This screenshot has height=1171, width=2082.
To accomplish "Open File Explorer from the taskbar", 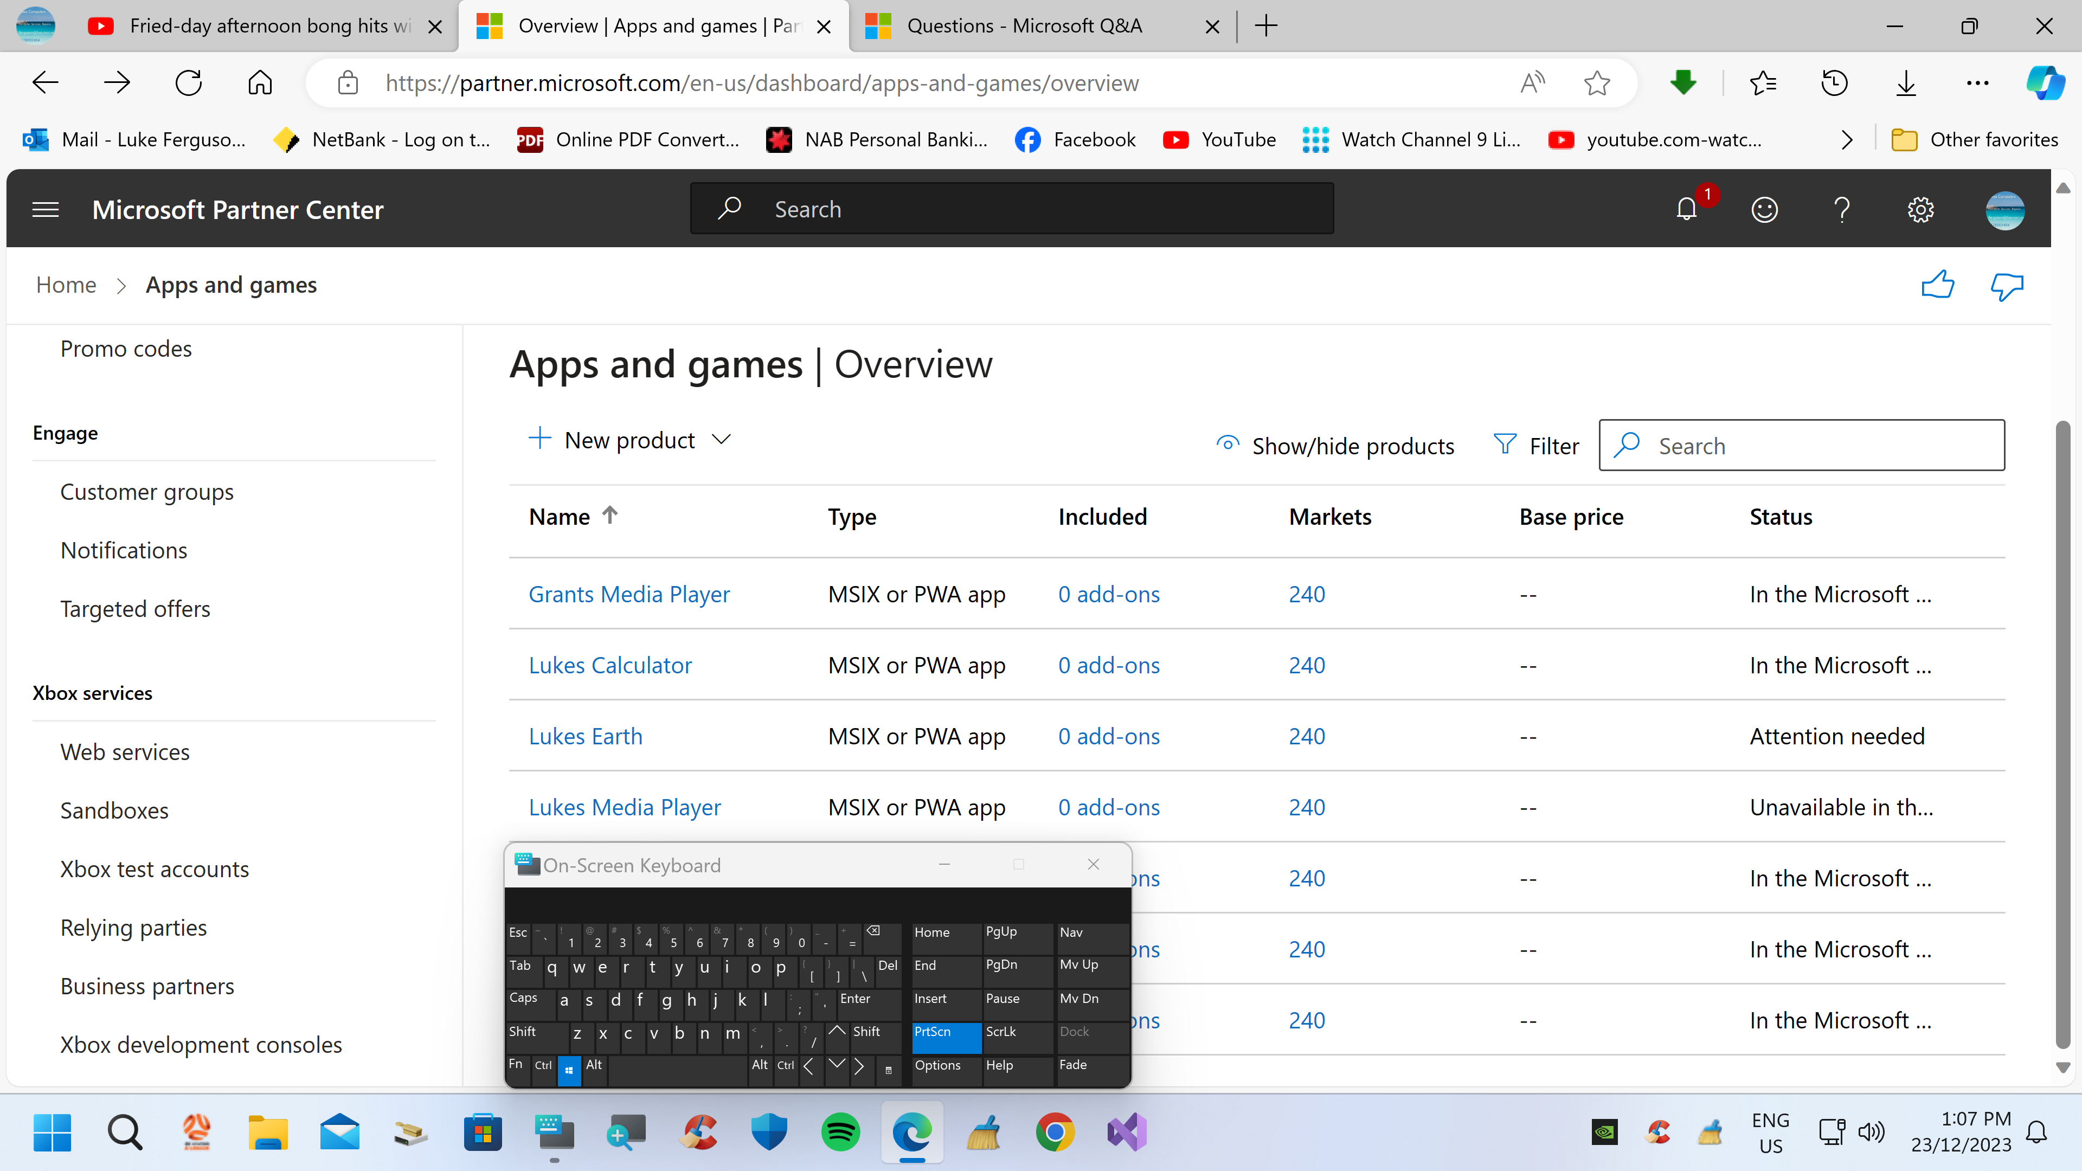I will (x=267, y=1131).
